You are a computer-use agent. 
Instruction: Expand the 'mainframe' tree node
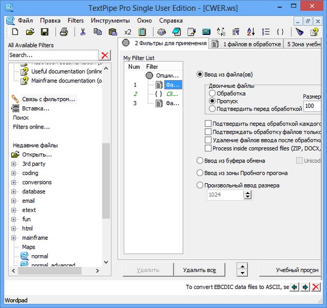coord(14,238)
